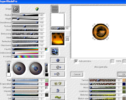This screenshot has width=126, height=100.
Task: Click the save preset disc button
Action: point(58,74)
